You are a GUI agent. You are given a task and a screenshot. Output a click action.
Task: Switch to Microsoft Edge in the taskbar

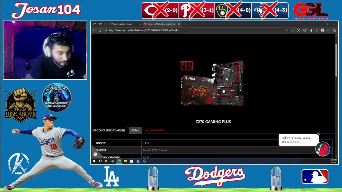coord(119,161)
